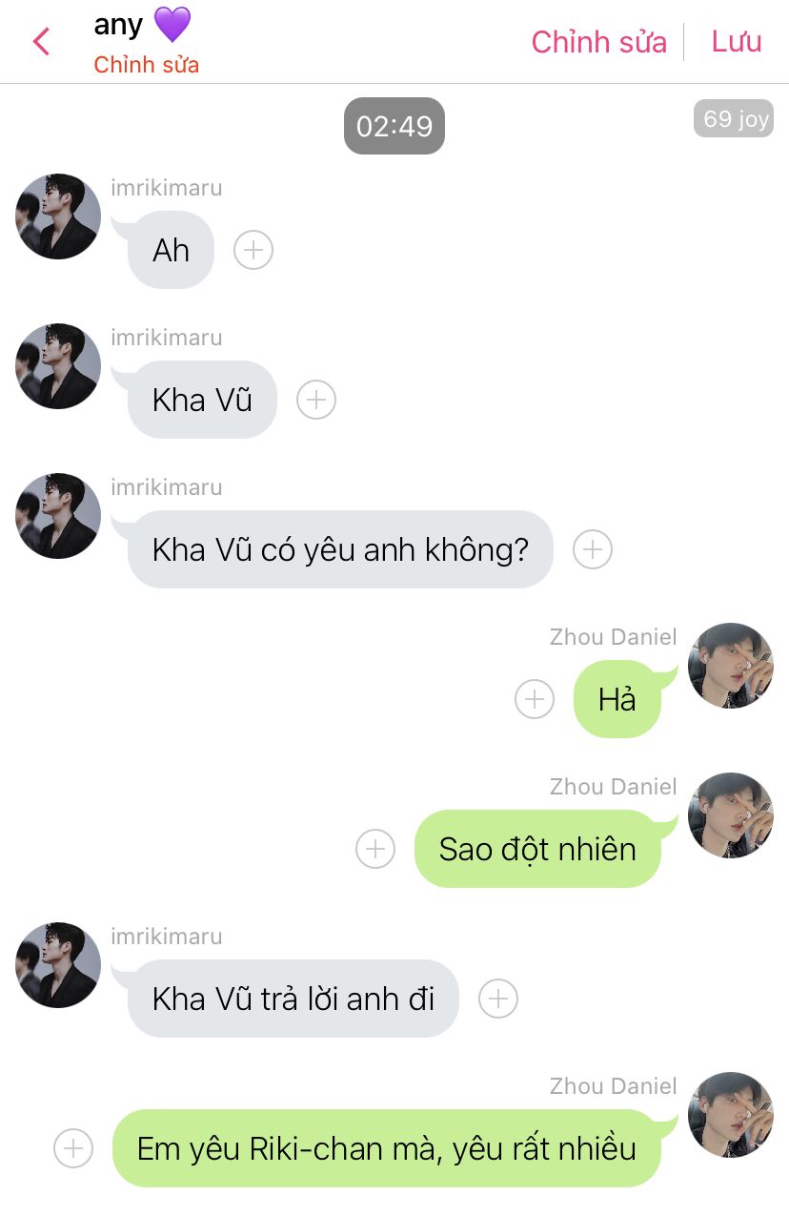Click red "Chỉnh sửa" link under chat title

(147, 65)
